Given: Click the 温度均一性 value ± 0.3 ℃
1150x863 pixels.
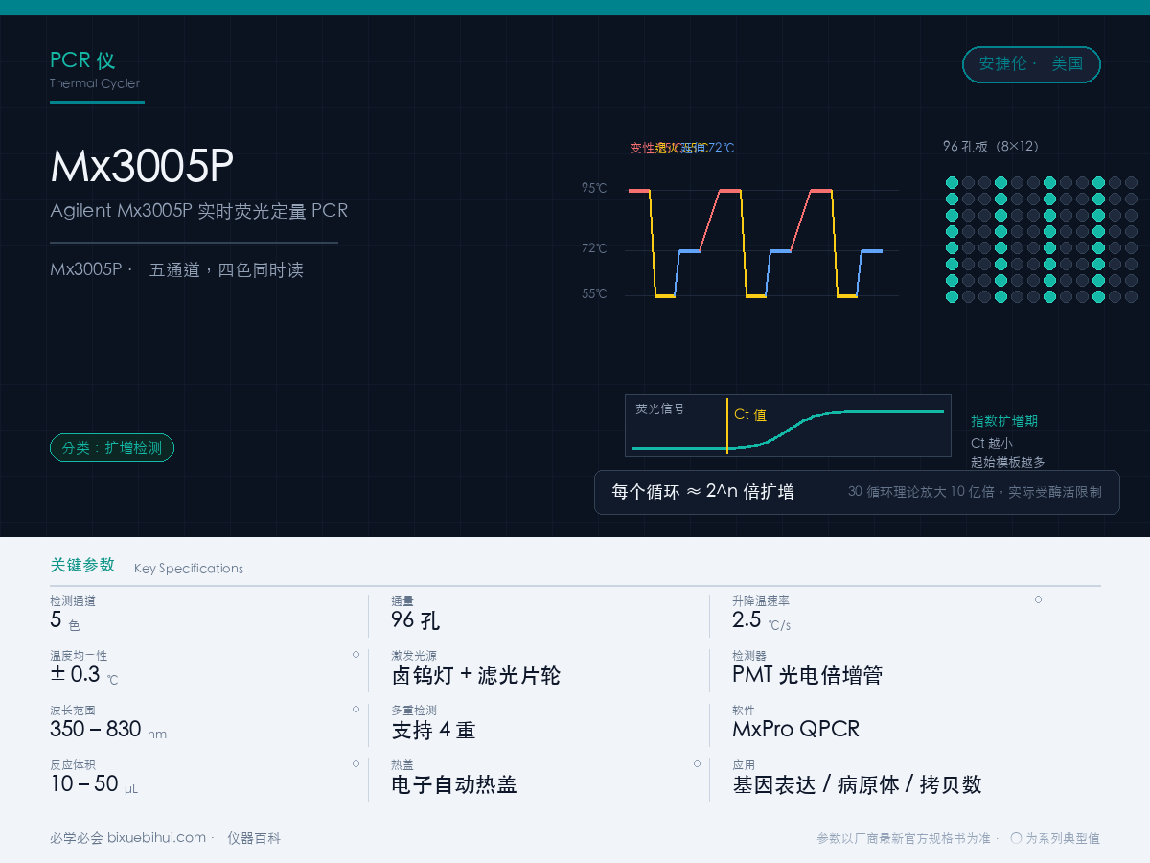Looking at the screenshot, I should click(x=84, y=675).
